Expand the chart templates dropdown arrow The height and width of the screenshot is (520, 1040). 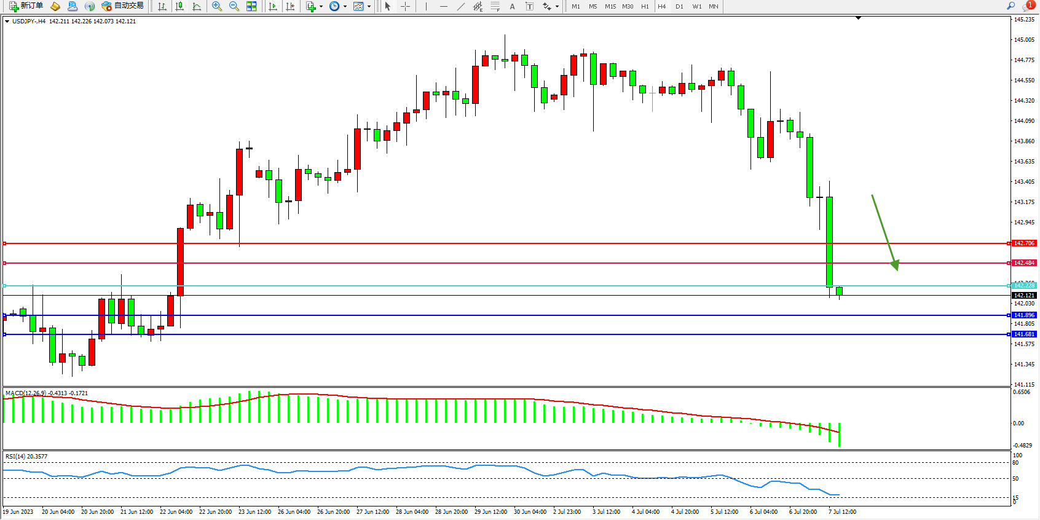(x=369, y=6)
